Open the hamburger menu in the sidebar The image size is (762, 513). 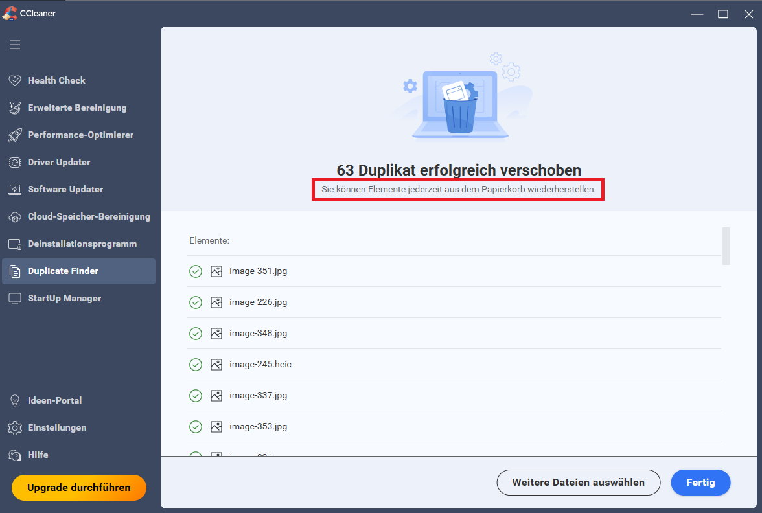click(14, 45)
